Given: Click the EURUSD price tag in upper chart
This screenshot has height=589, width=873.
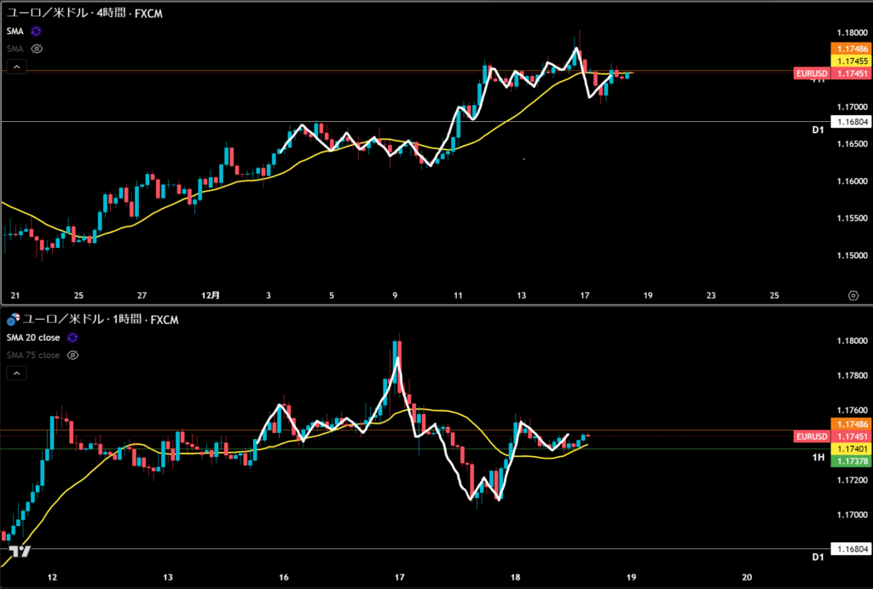Looking at the screenshot, I should [811, 74].
